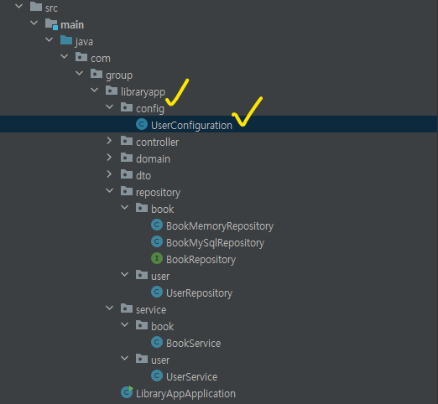Screen dimensions: 438x404
Task: Select the LibraryAppApplication file name
Action: (185, 394)
